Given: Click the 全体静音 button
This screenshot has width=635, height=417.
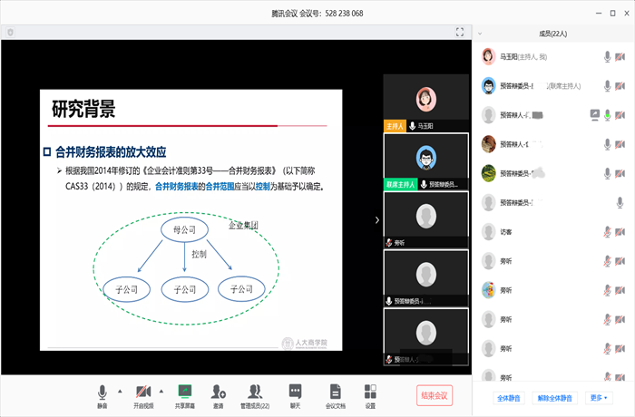Looking at the screenshot, I should pos(509,398).
